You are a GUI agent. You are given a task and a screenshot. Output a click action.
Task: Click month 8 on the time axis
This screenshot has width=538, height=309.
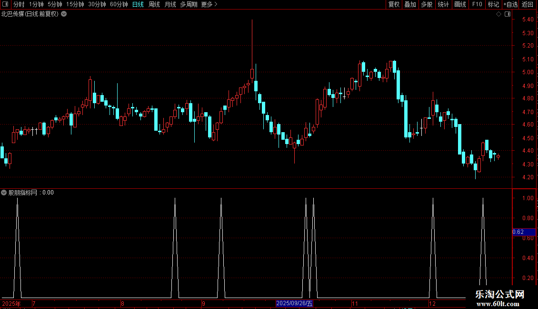pos(122,303)
